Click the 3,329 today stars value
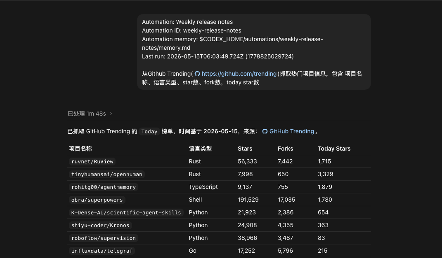 coord(326,174)
